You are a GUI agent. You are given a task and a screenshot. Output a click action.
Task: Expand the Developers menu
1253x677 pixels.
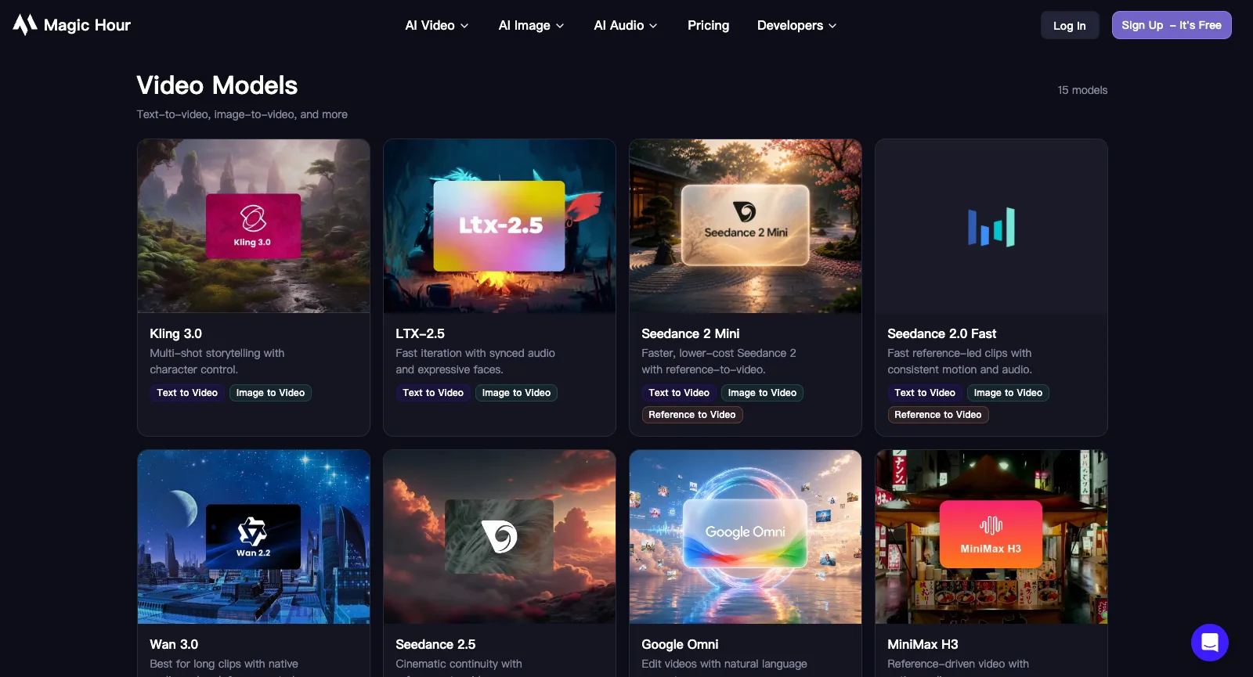pos(797,26)
